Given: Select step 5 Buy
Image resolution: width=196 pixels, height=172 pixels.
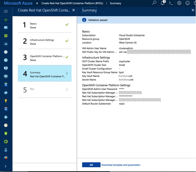Looking at the screenshot, I should click(x=45, y=90).
